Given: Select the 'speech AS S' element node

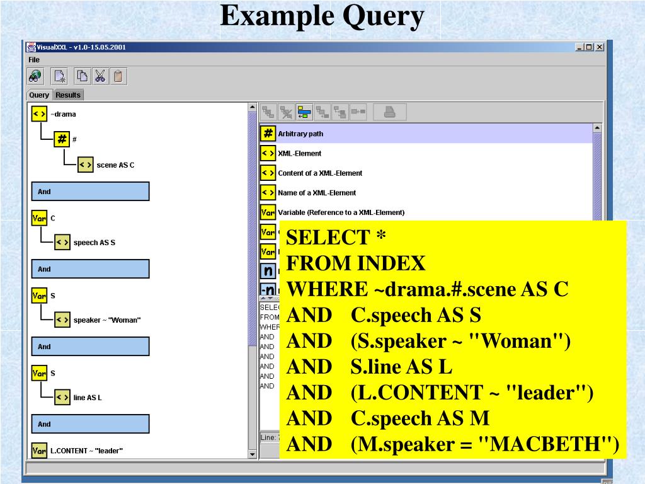Looking at the screenshot, I should pyautogui.click(x=85, y=243).
